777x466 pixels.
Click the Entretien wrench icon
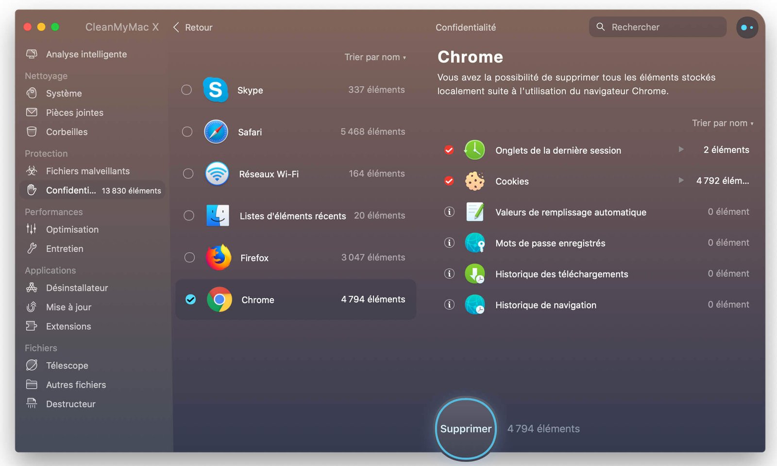click(x=32, y=248)
